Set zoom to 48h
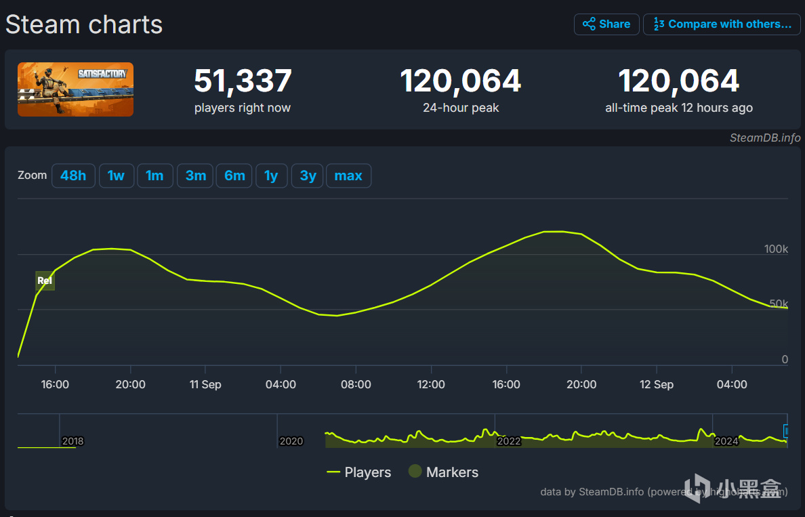Screen dimensions: 805x517 (73, 175)
